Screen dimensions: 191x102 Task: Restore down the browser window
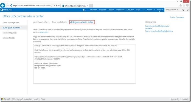(x=181, y=1)
